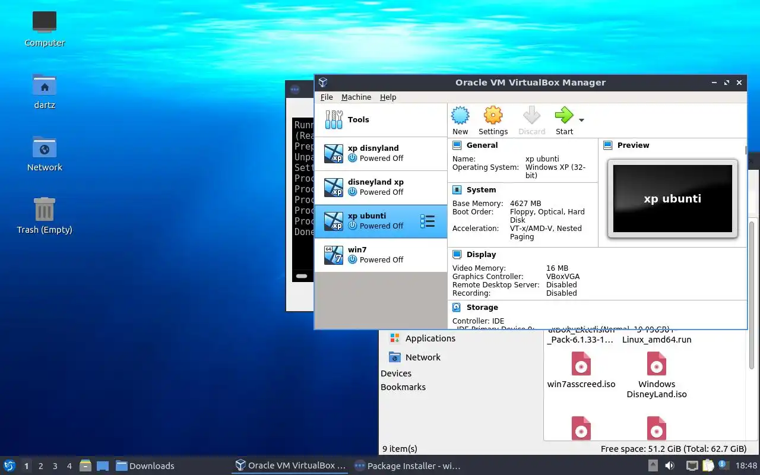Click the VirtualBox cube icon in title bar
This screenshot has width=760, height=475.
click(x=322, y=83)
